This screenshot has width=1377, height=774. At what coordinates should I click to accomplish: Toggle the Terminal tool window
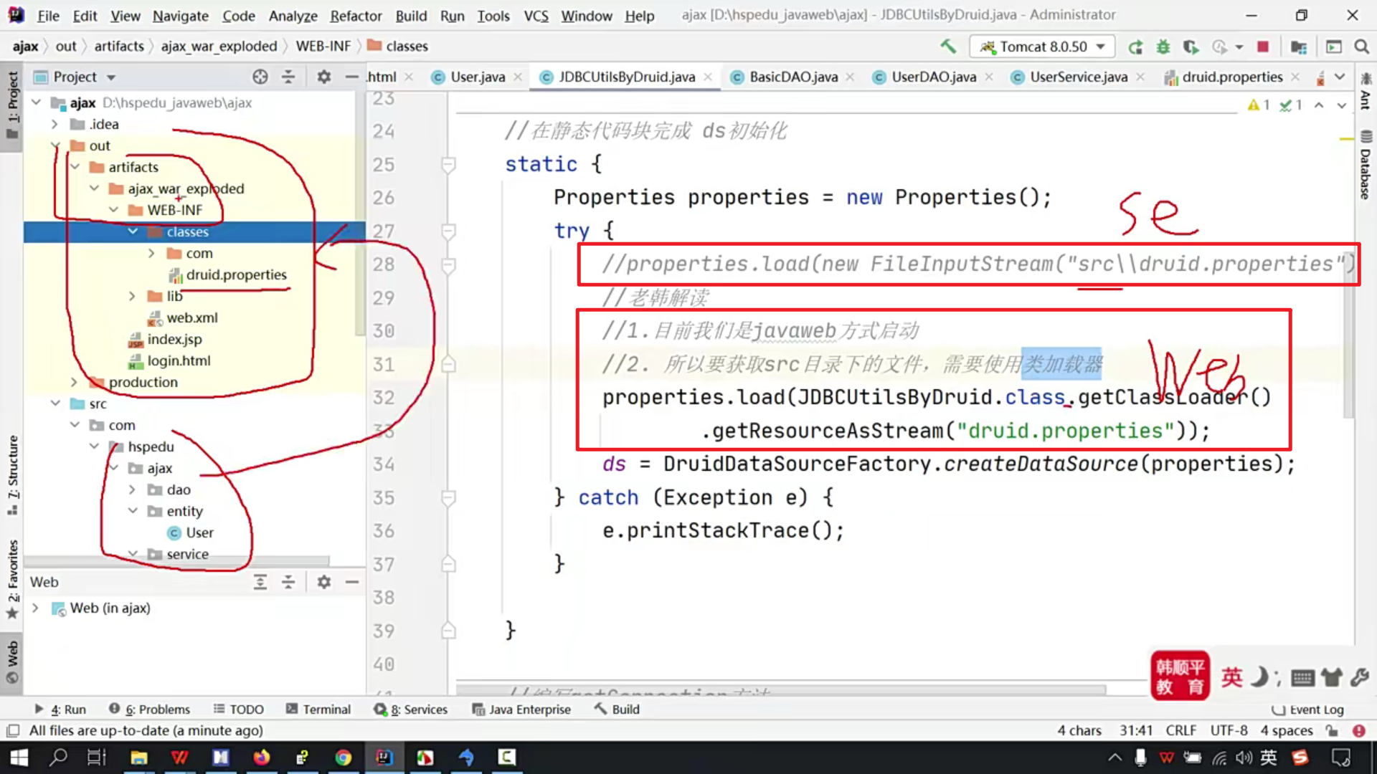tap(318, 709)
